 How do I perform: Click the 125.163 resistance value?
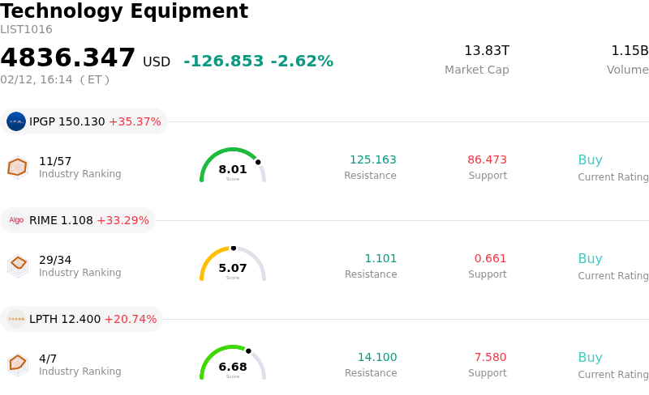372,160
